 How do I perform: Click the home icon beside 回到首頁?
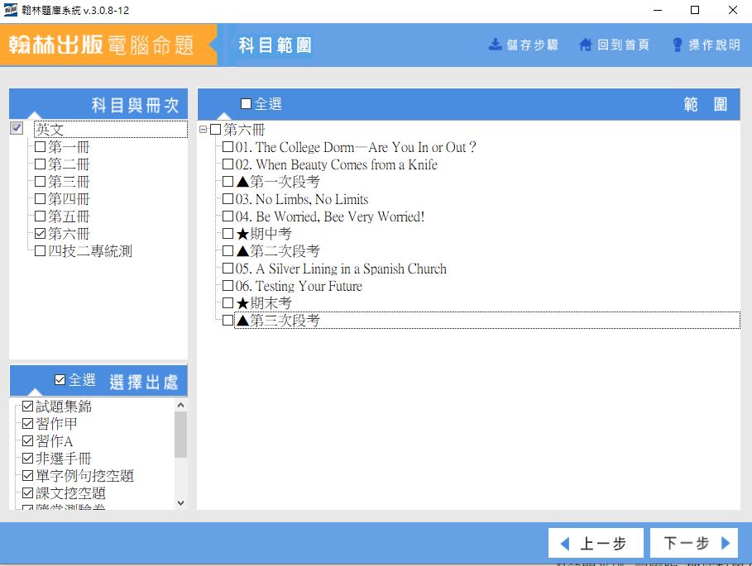pyautogui.click(x=585, y=45)
